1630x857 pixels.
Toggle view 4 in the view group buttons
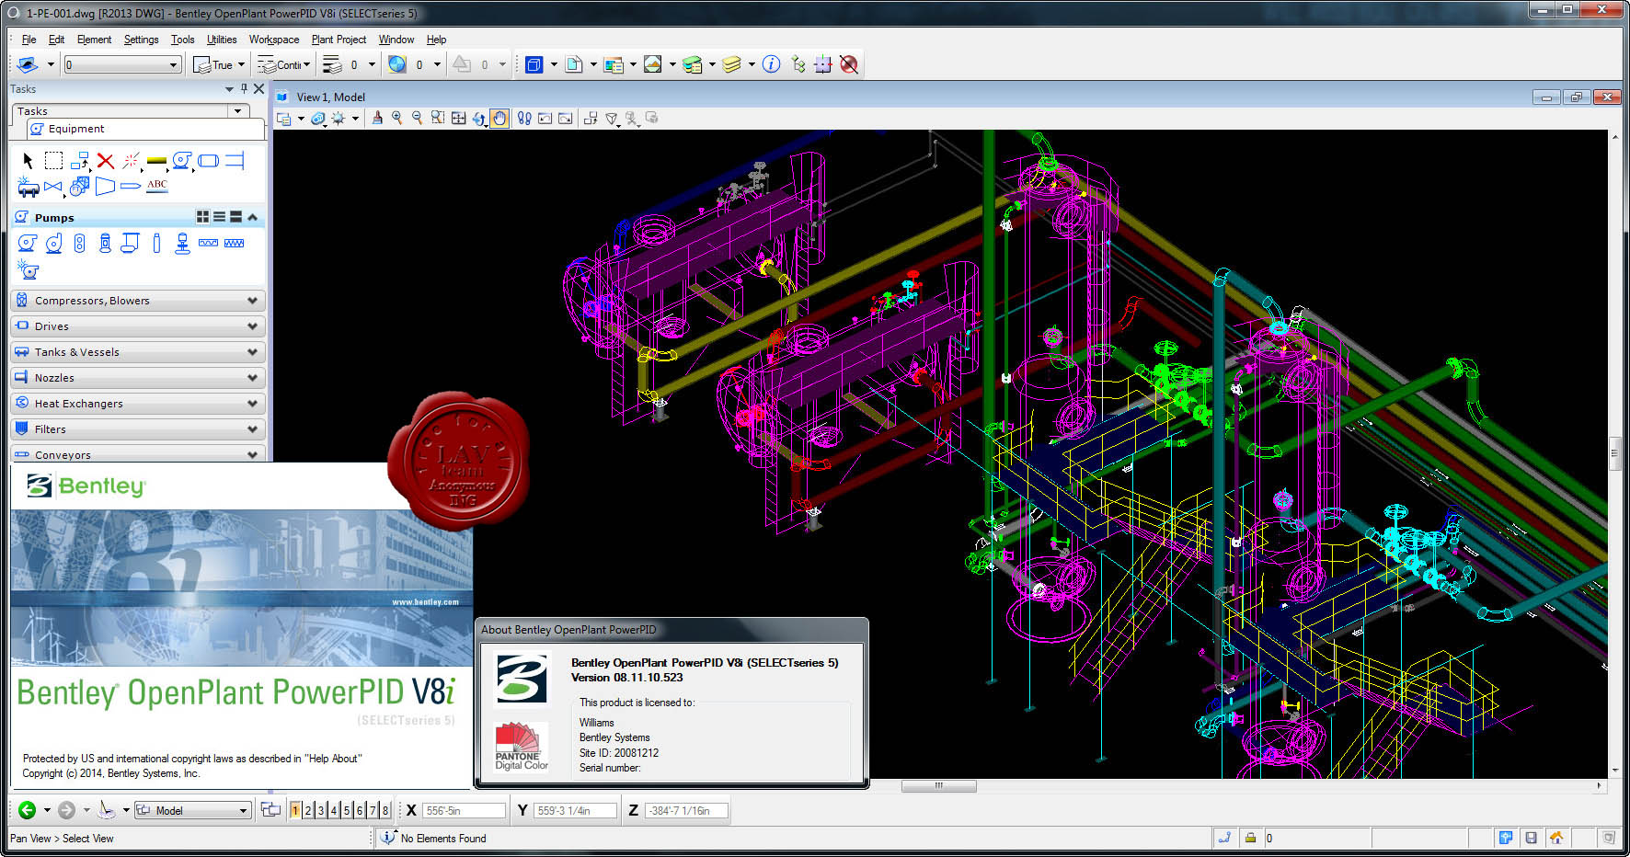click(x=334, y=810)
